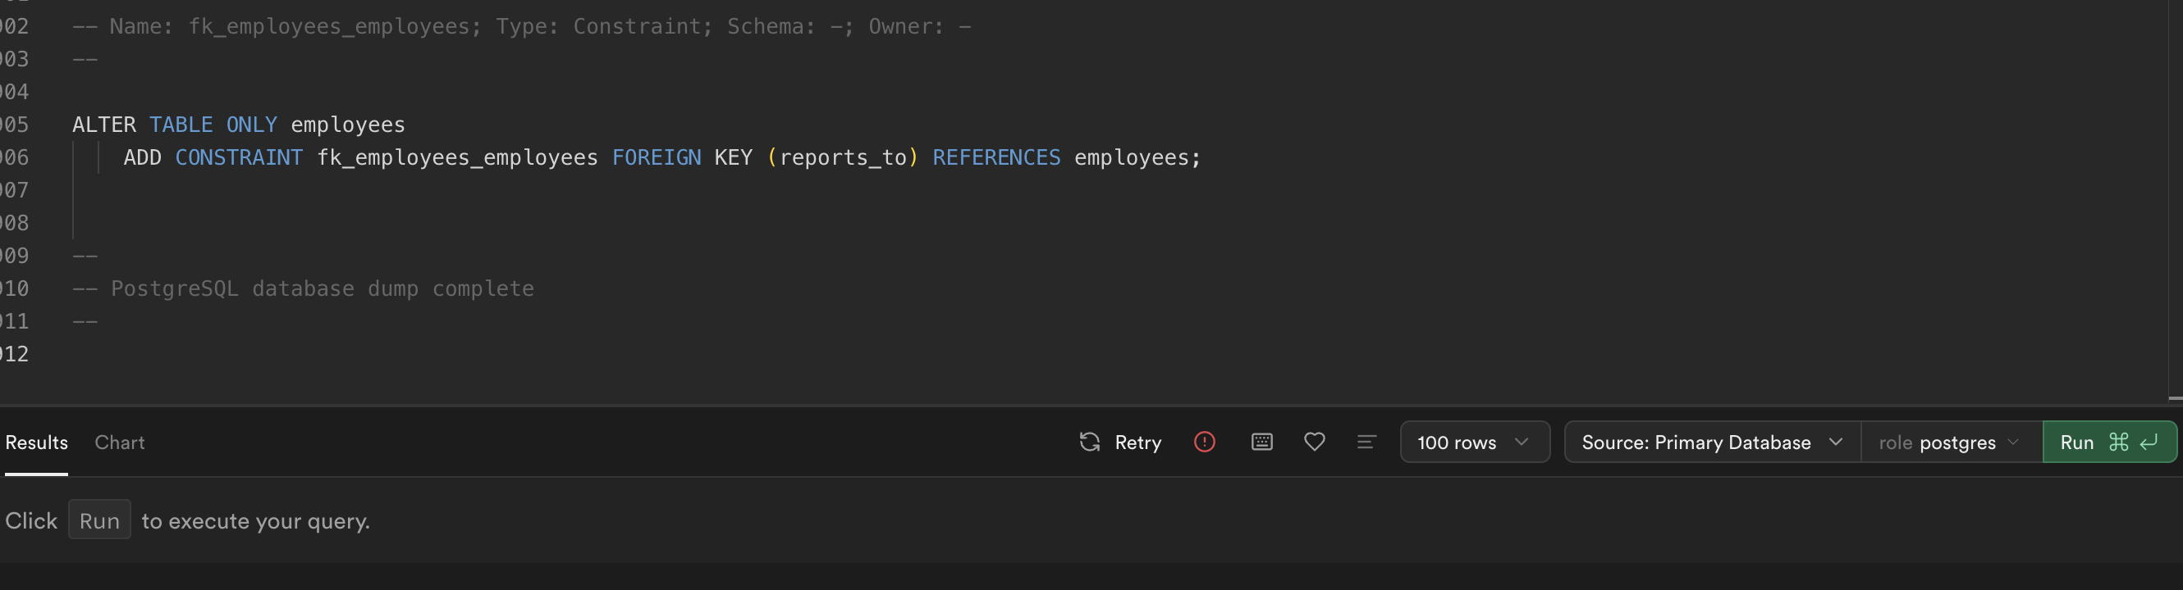
Task: Place cursor on the empty last editor line
Action: click(x=254, y=354)
